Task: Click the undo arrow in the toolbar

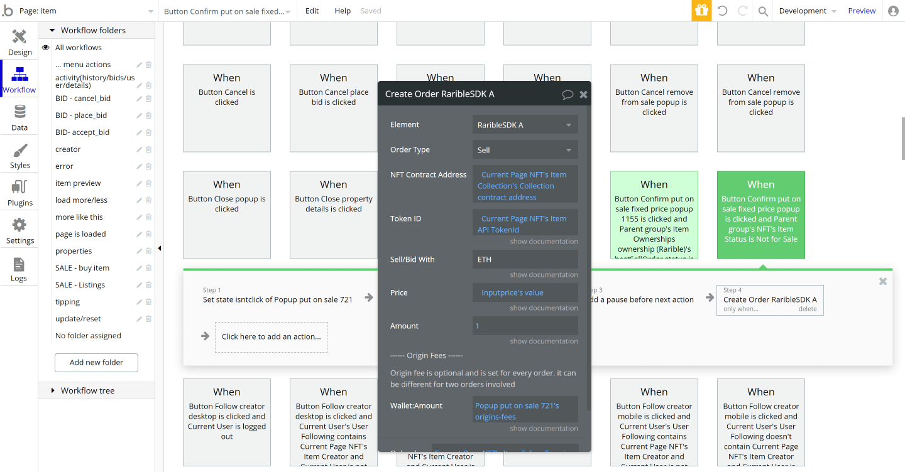Action: point(723,11)
